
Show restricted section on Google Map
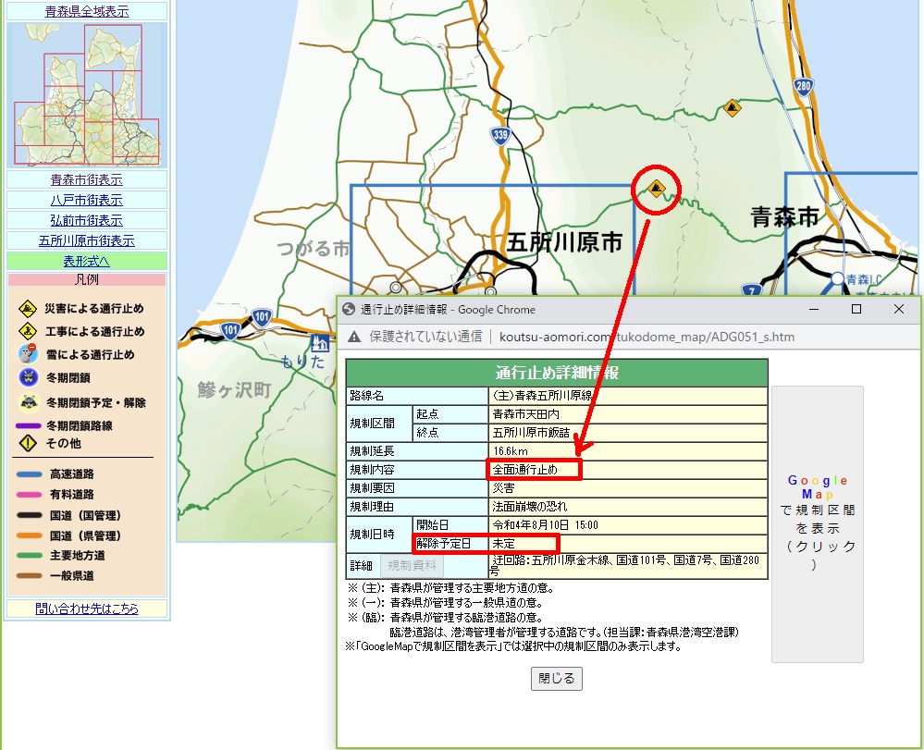click(x=818, y=523)
